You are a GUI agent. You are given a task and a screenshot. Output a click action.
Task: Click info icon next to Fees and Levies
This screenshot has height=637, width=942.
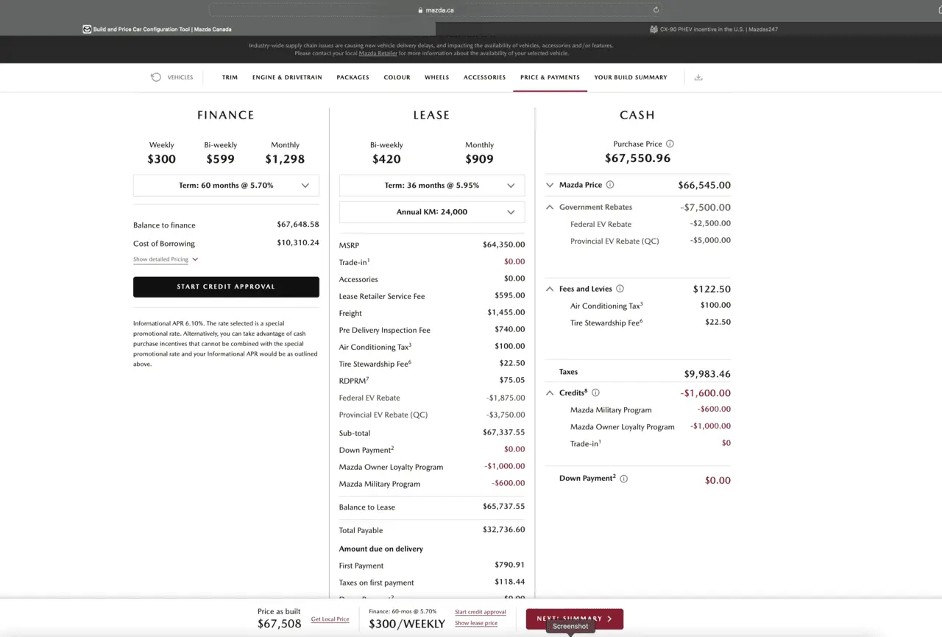tap(620, 289)
